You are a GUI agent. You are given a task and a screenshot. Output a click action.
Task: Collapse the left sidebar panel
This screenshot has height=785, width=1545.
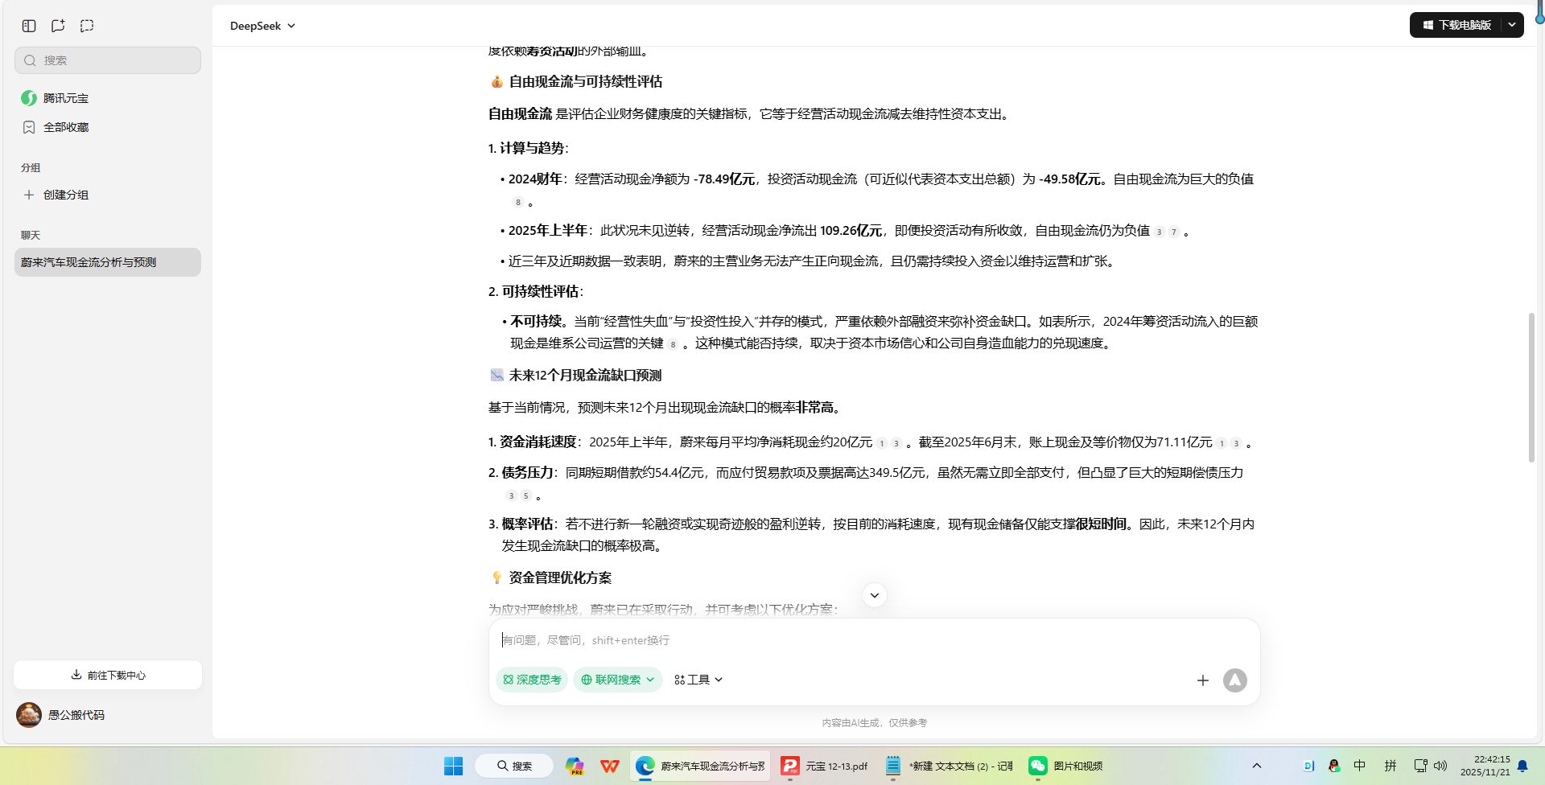pyautogui.click(x=28, y=25)
